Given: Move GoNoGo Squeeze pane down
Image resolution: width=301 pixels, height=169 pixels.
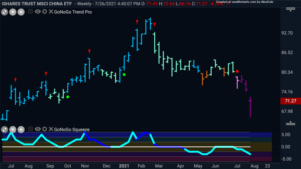Looking at the screenshot, I should [13, 130].
